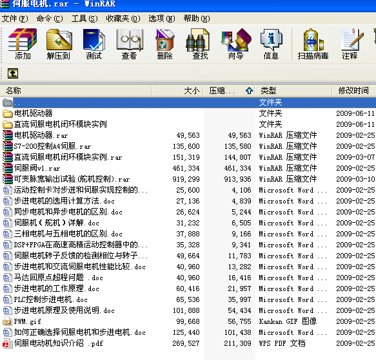Click packed size value 211,309
376x360 pixels.
tap(237, 343)
